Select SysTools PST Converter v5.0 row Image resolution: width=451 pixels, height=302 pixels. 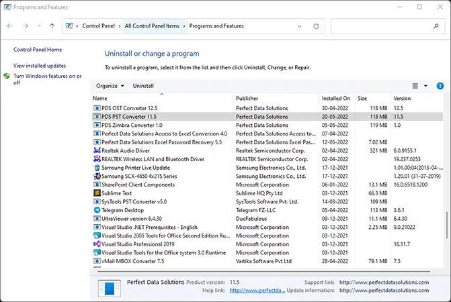(x=267, y=202)
